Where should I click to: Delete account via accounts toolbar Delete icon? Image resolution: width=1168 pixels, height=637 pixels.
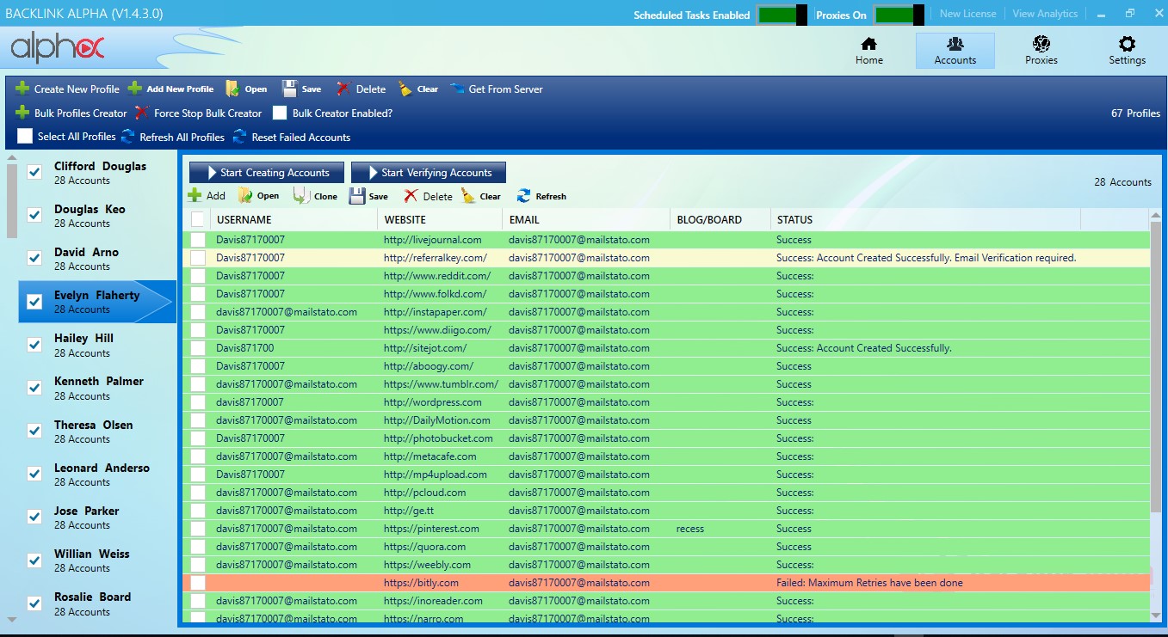click(x=411, y=196)
